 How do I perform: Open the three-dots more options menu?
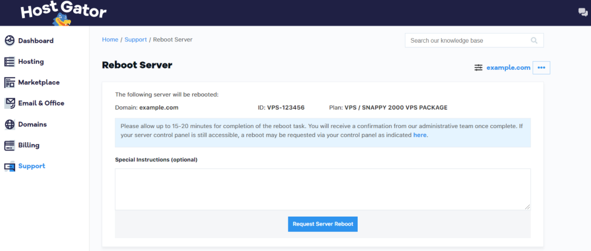(x=541, y=67)
